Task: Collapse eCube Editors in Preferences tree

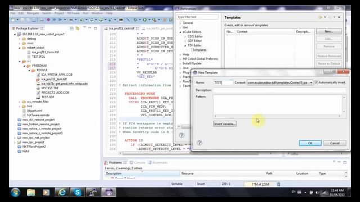Action: pos(180,32)
